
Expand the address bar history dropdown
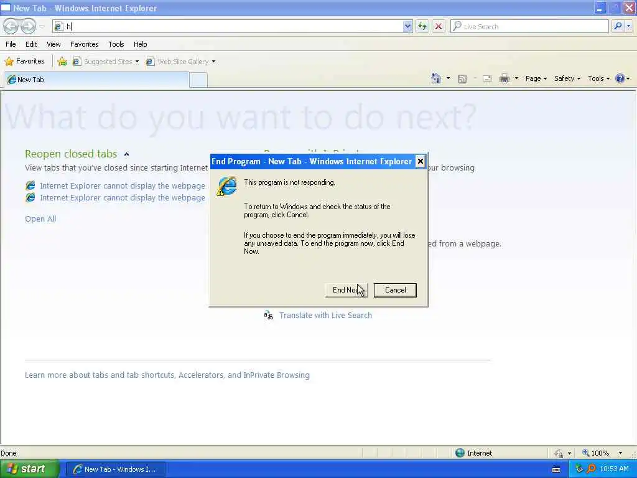pos(407,26)
